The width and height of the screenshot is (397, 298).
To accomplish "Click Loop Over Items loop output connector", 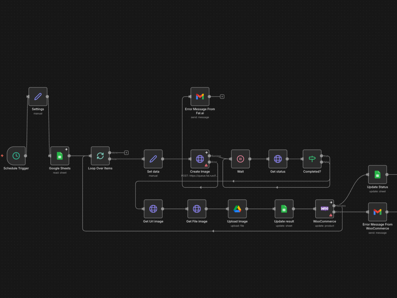I will 110,159.
